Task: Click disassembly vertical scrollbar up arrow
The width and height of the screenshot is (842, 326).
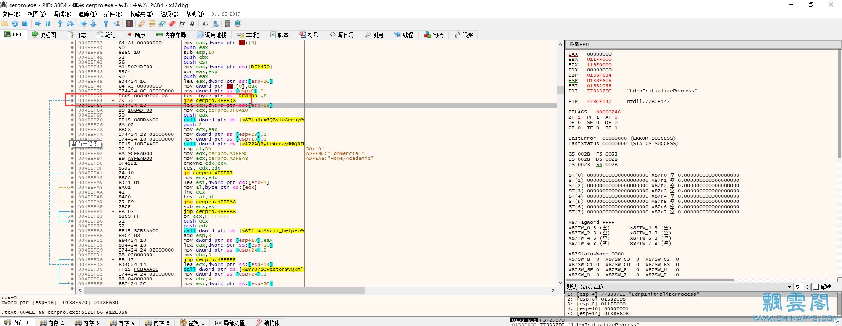Action: [560, 44]
